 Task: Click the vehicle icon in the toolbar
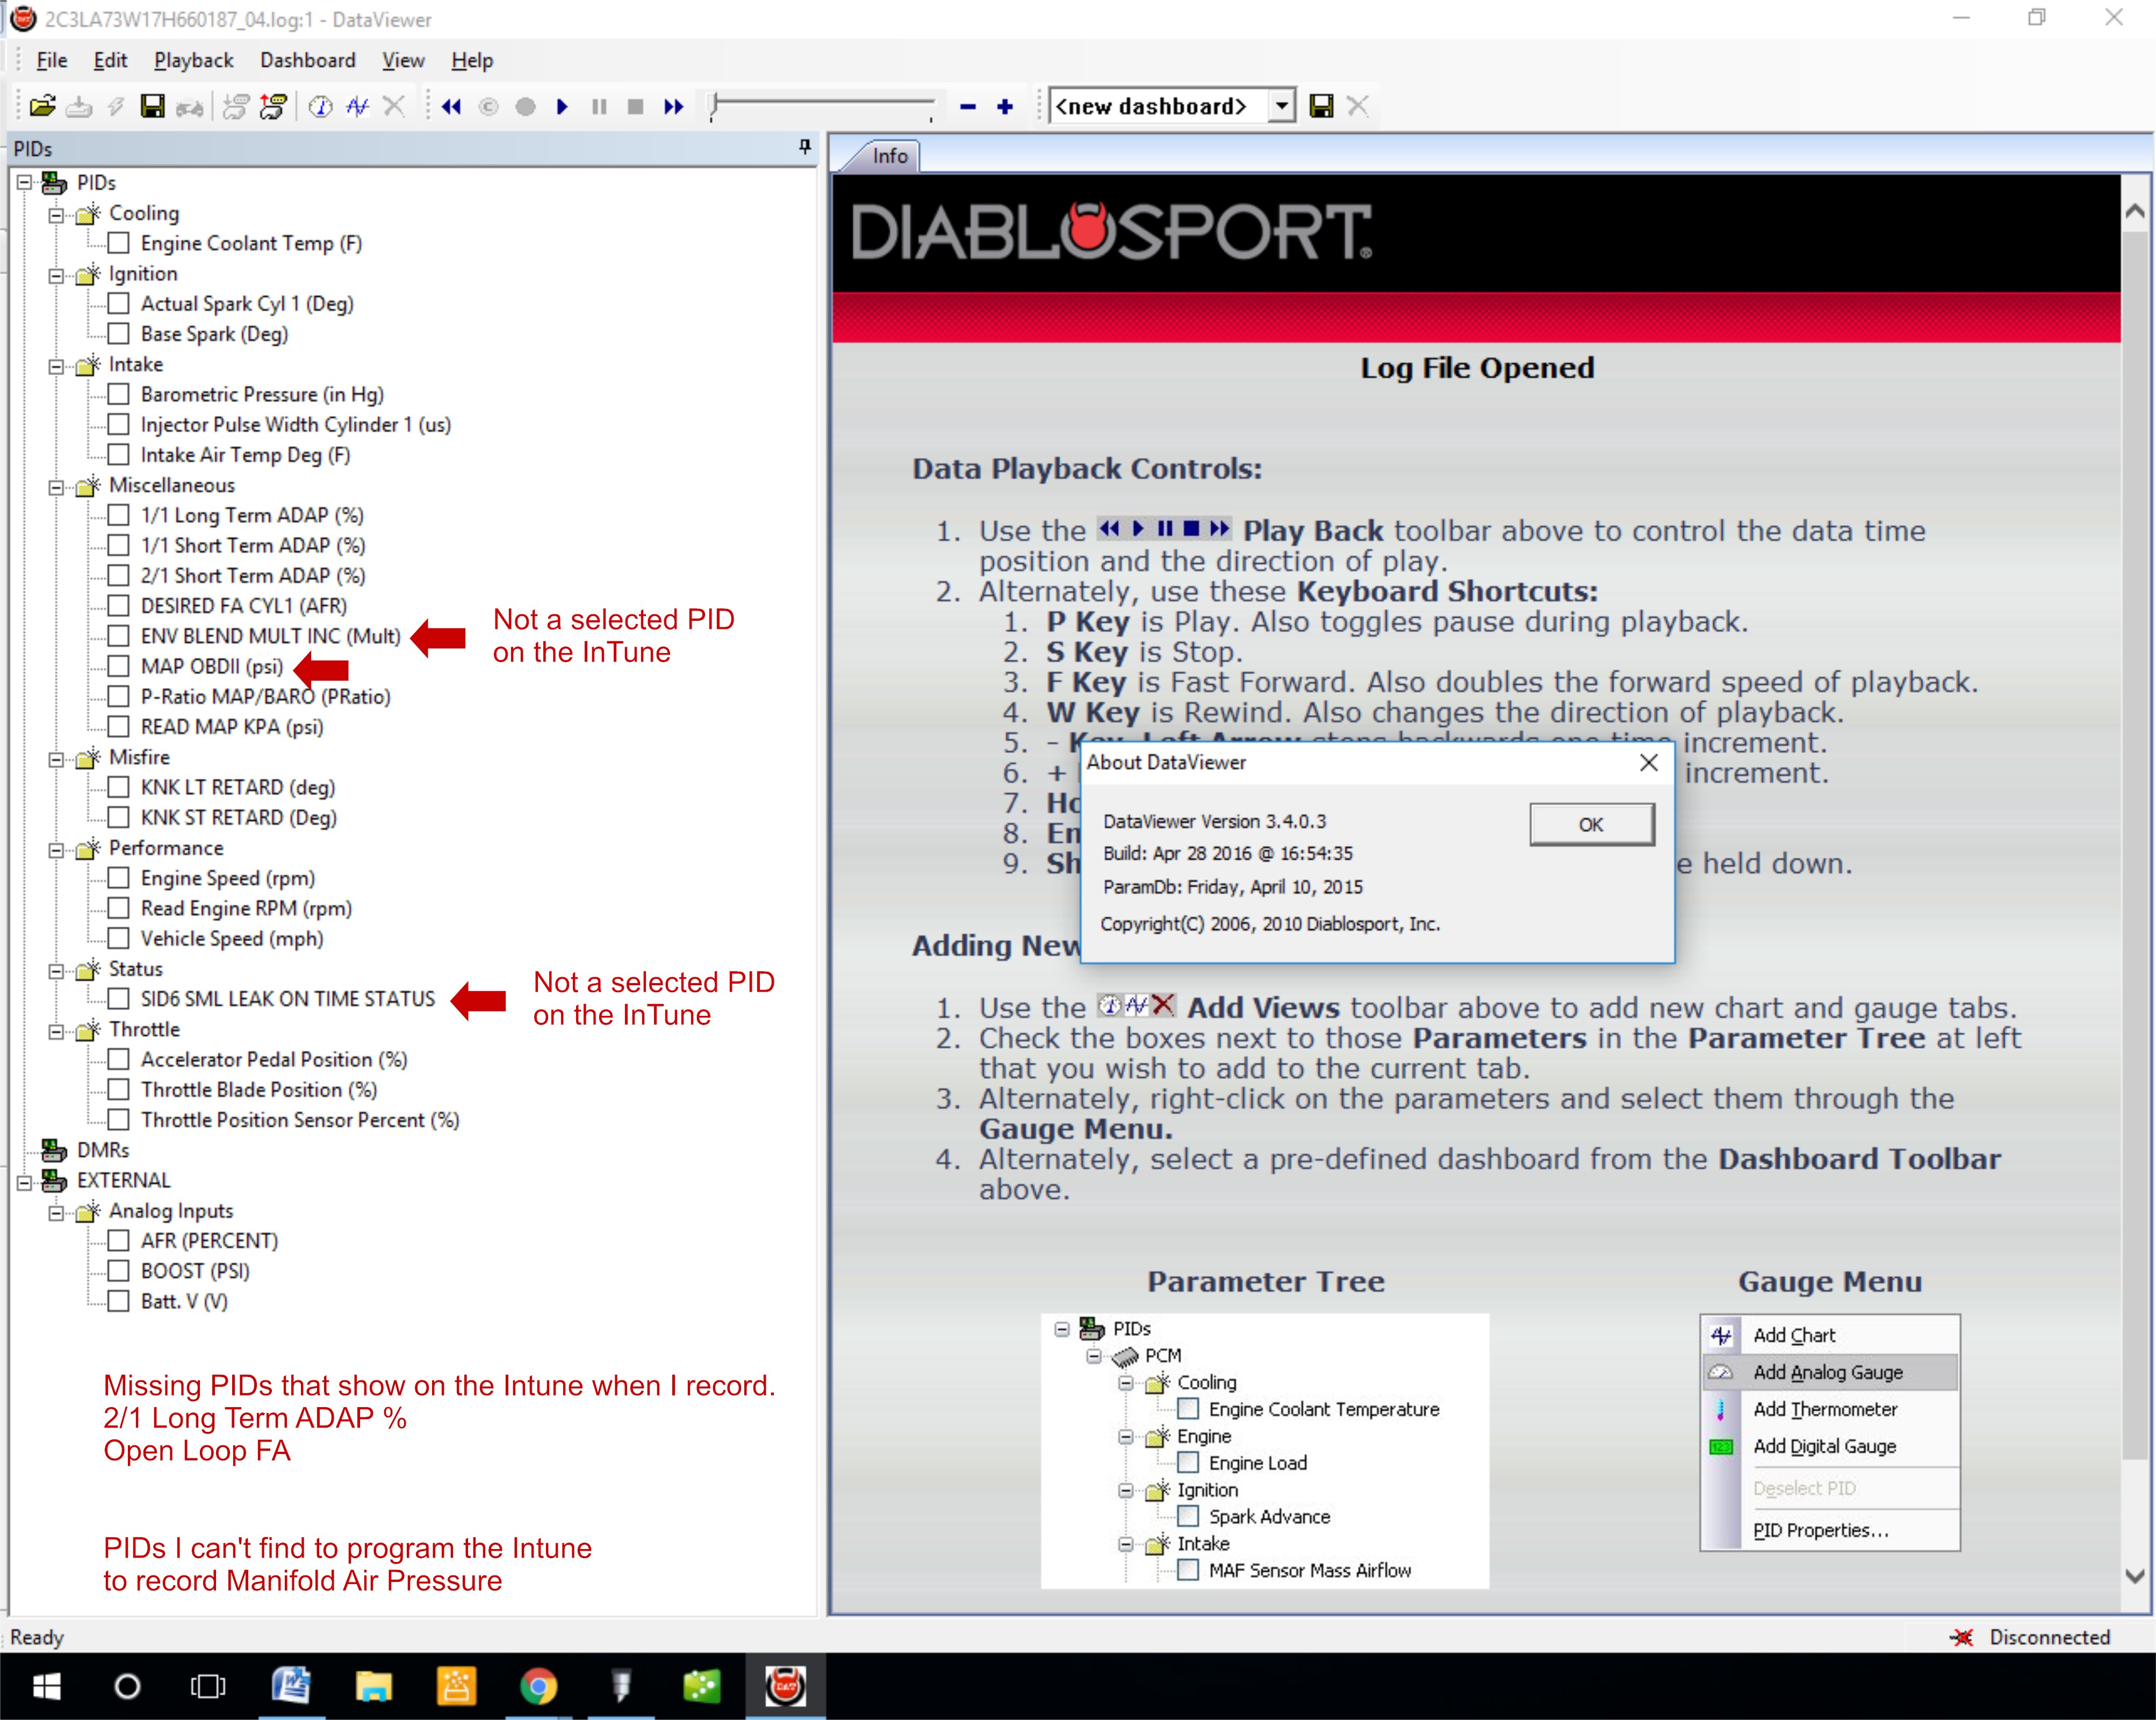pos(189,107)
